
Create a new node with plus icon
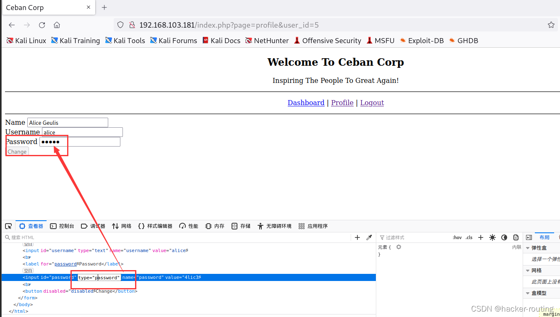pos(357,237)
